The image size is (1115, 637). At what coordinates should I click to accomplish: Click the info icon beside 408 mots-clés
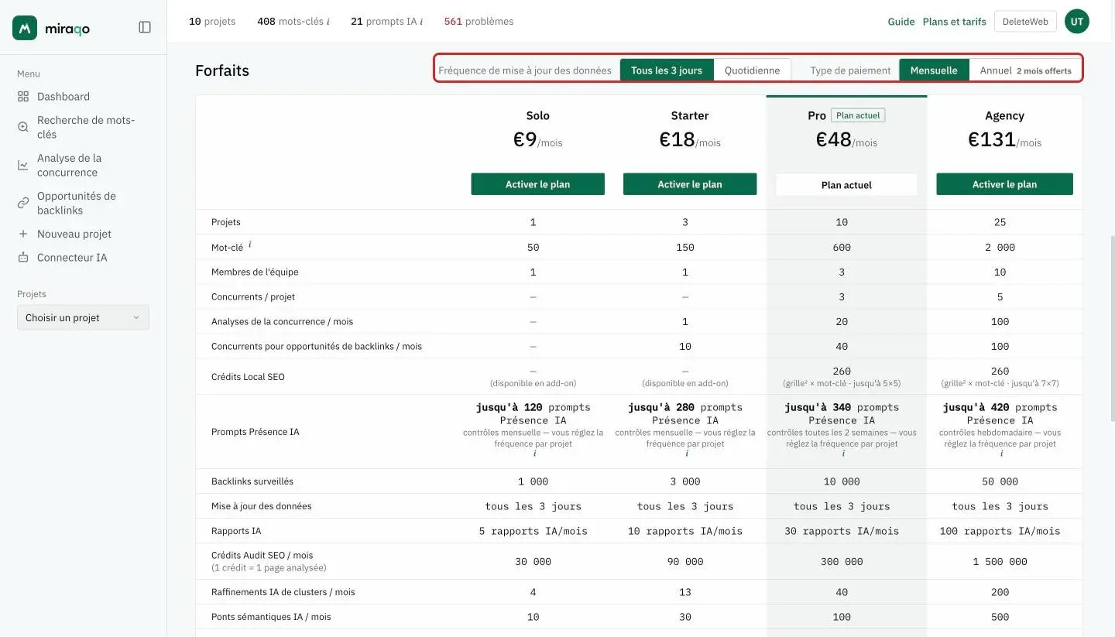click(x=328, y=22)
